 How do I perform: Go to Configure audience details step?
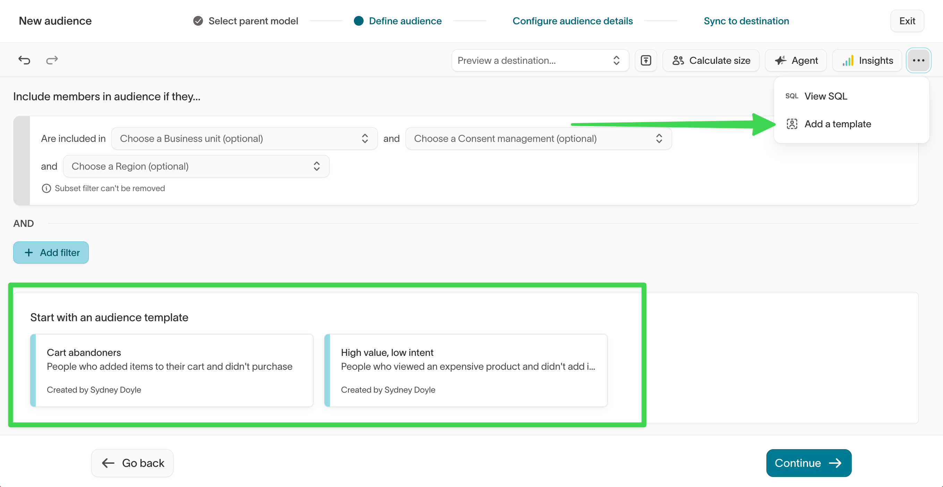click(x=572, y=21)
